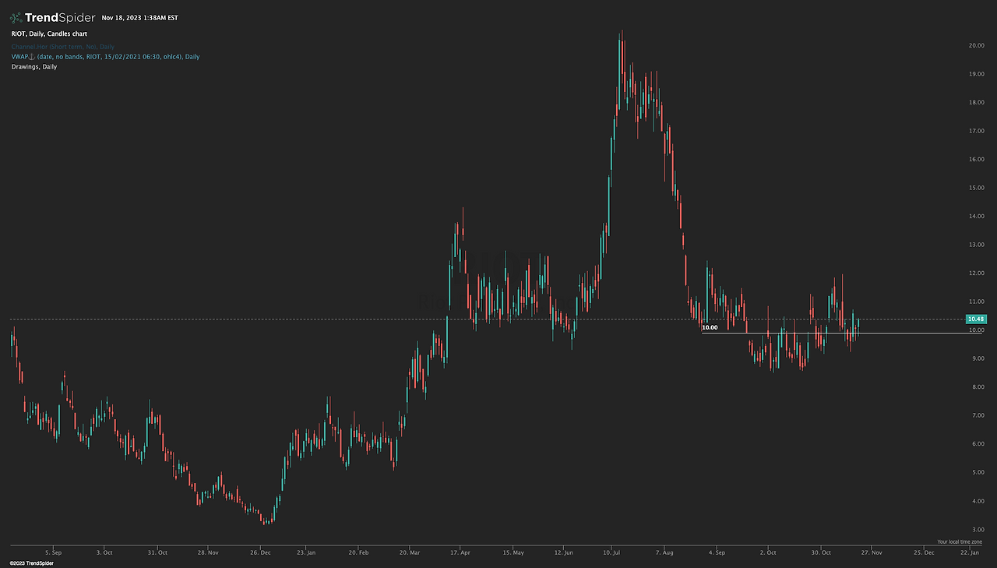This screenshot has width=997, height=568.
Task: Click the "20. Feb" date label
Action: tap(358, 552)
